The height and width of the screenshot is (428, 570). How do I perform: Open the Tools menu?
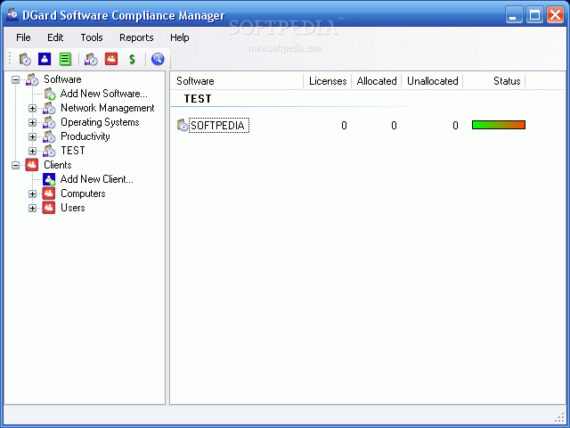(92, 37)
